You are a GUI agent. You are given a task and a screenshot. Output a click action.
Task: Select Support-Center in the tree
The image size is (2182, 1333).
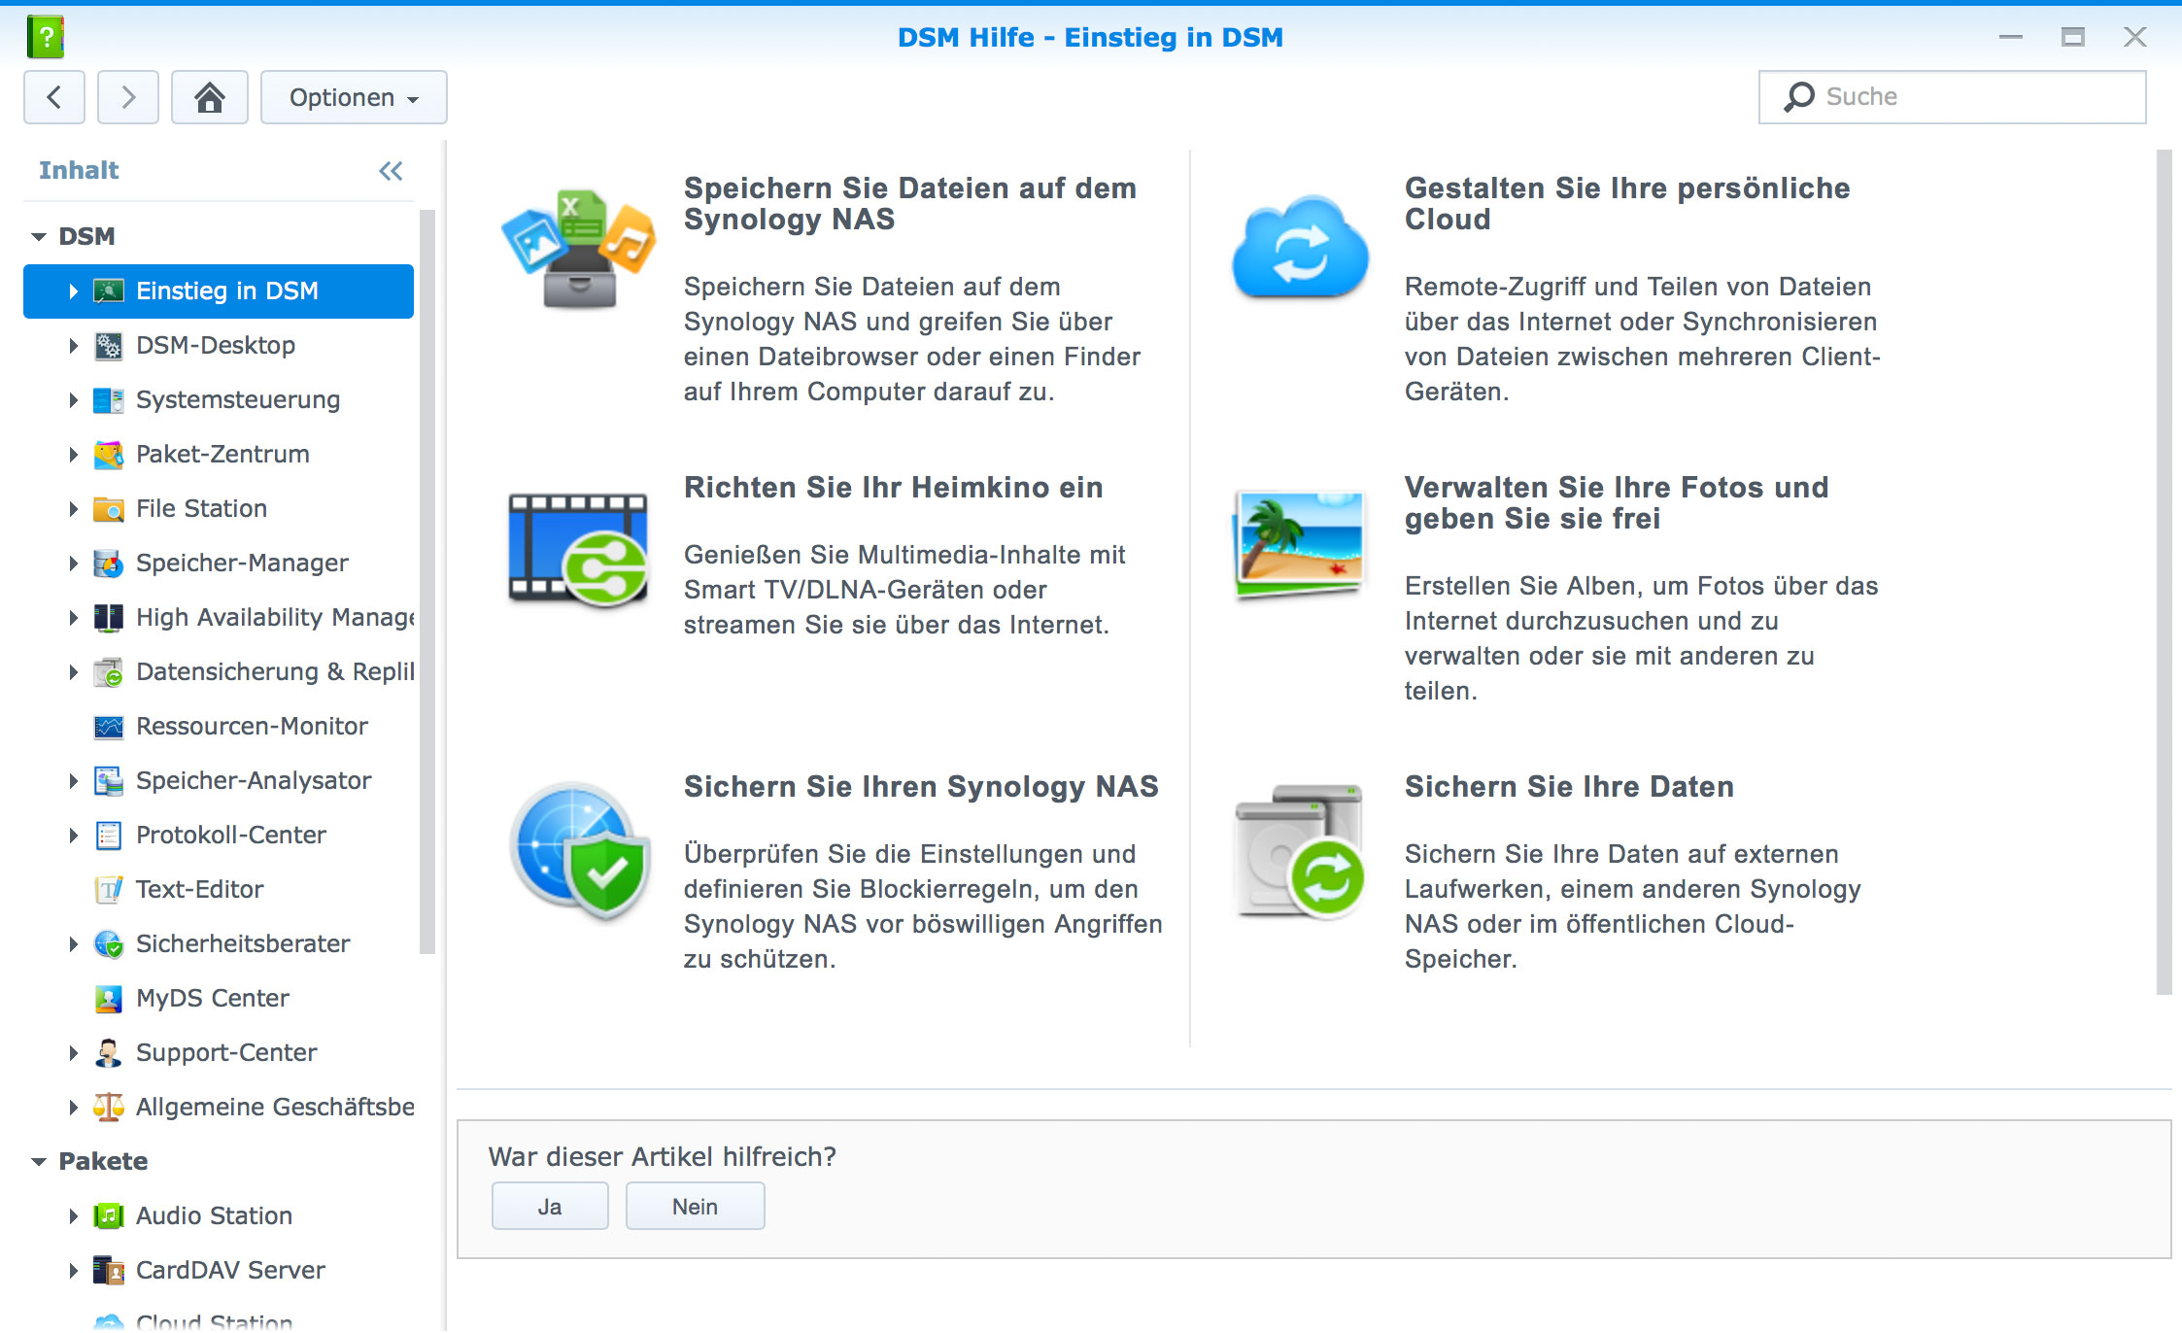click(219, 1052)
